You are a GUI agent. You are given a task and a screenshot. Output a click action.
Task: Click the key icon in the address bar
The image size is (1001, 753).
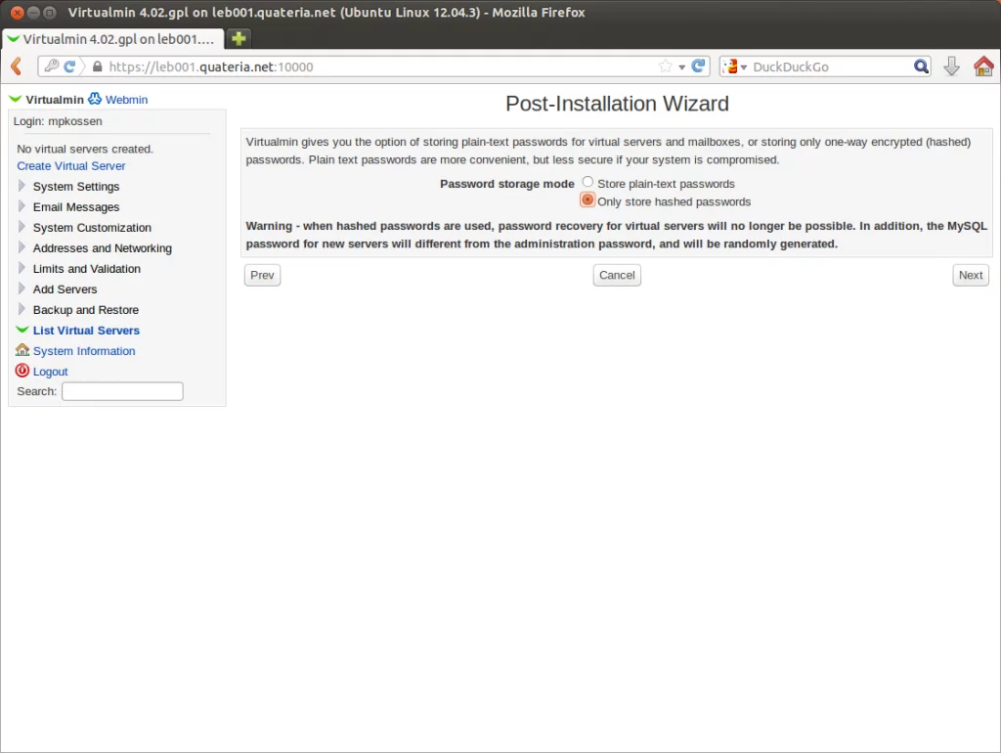52,66
